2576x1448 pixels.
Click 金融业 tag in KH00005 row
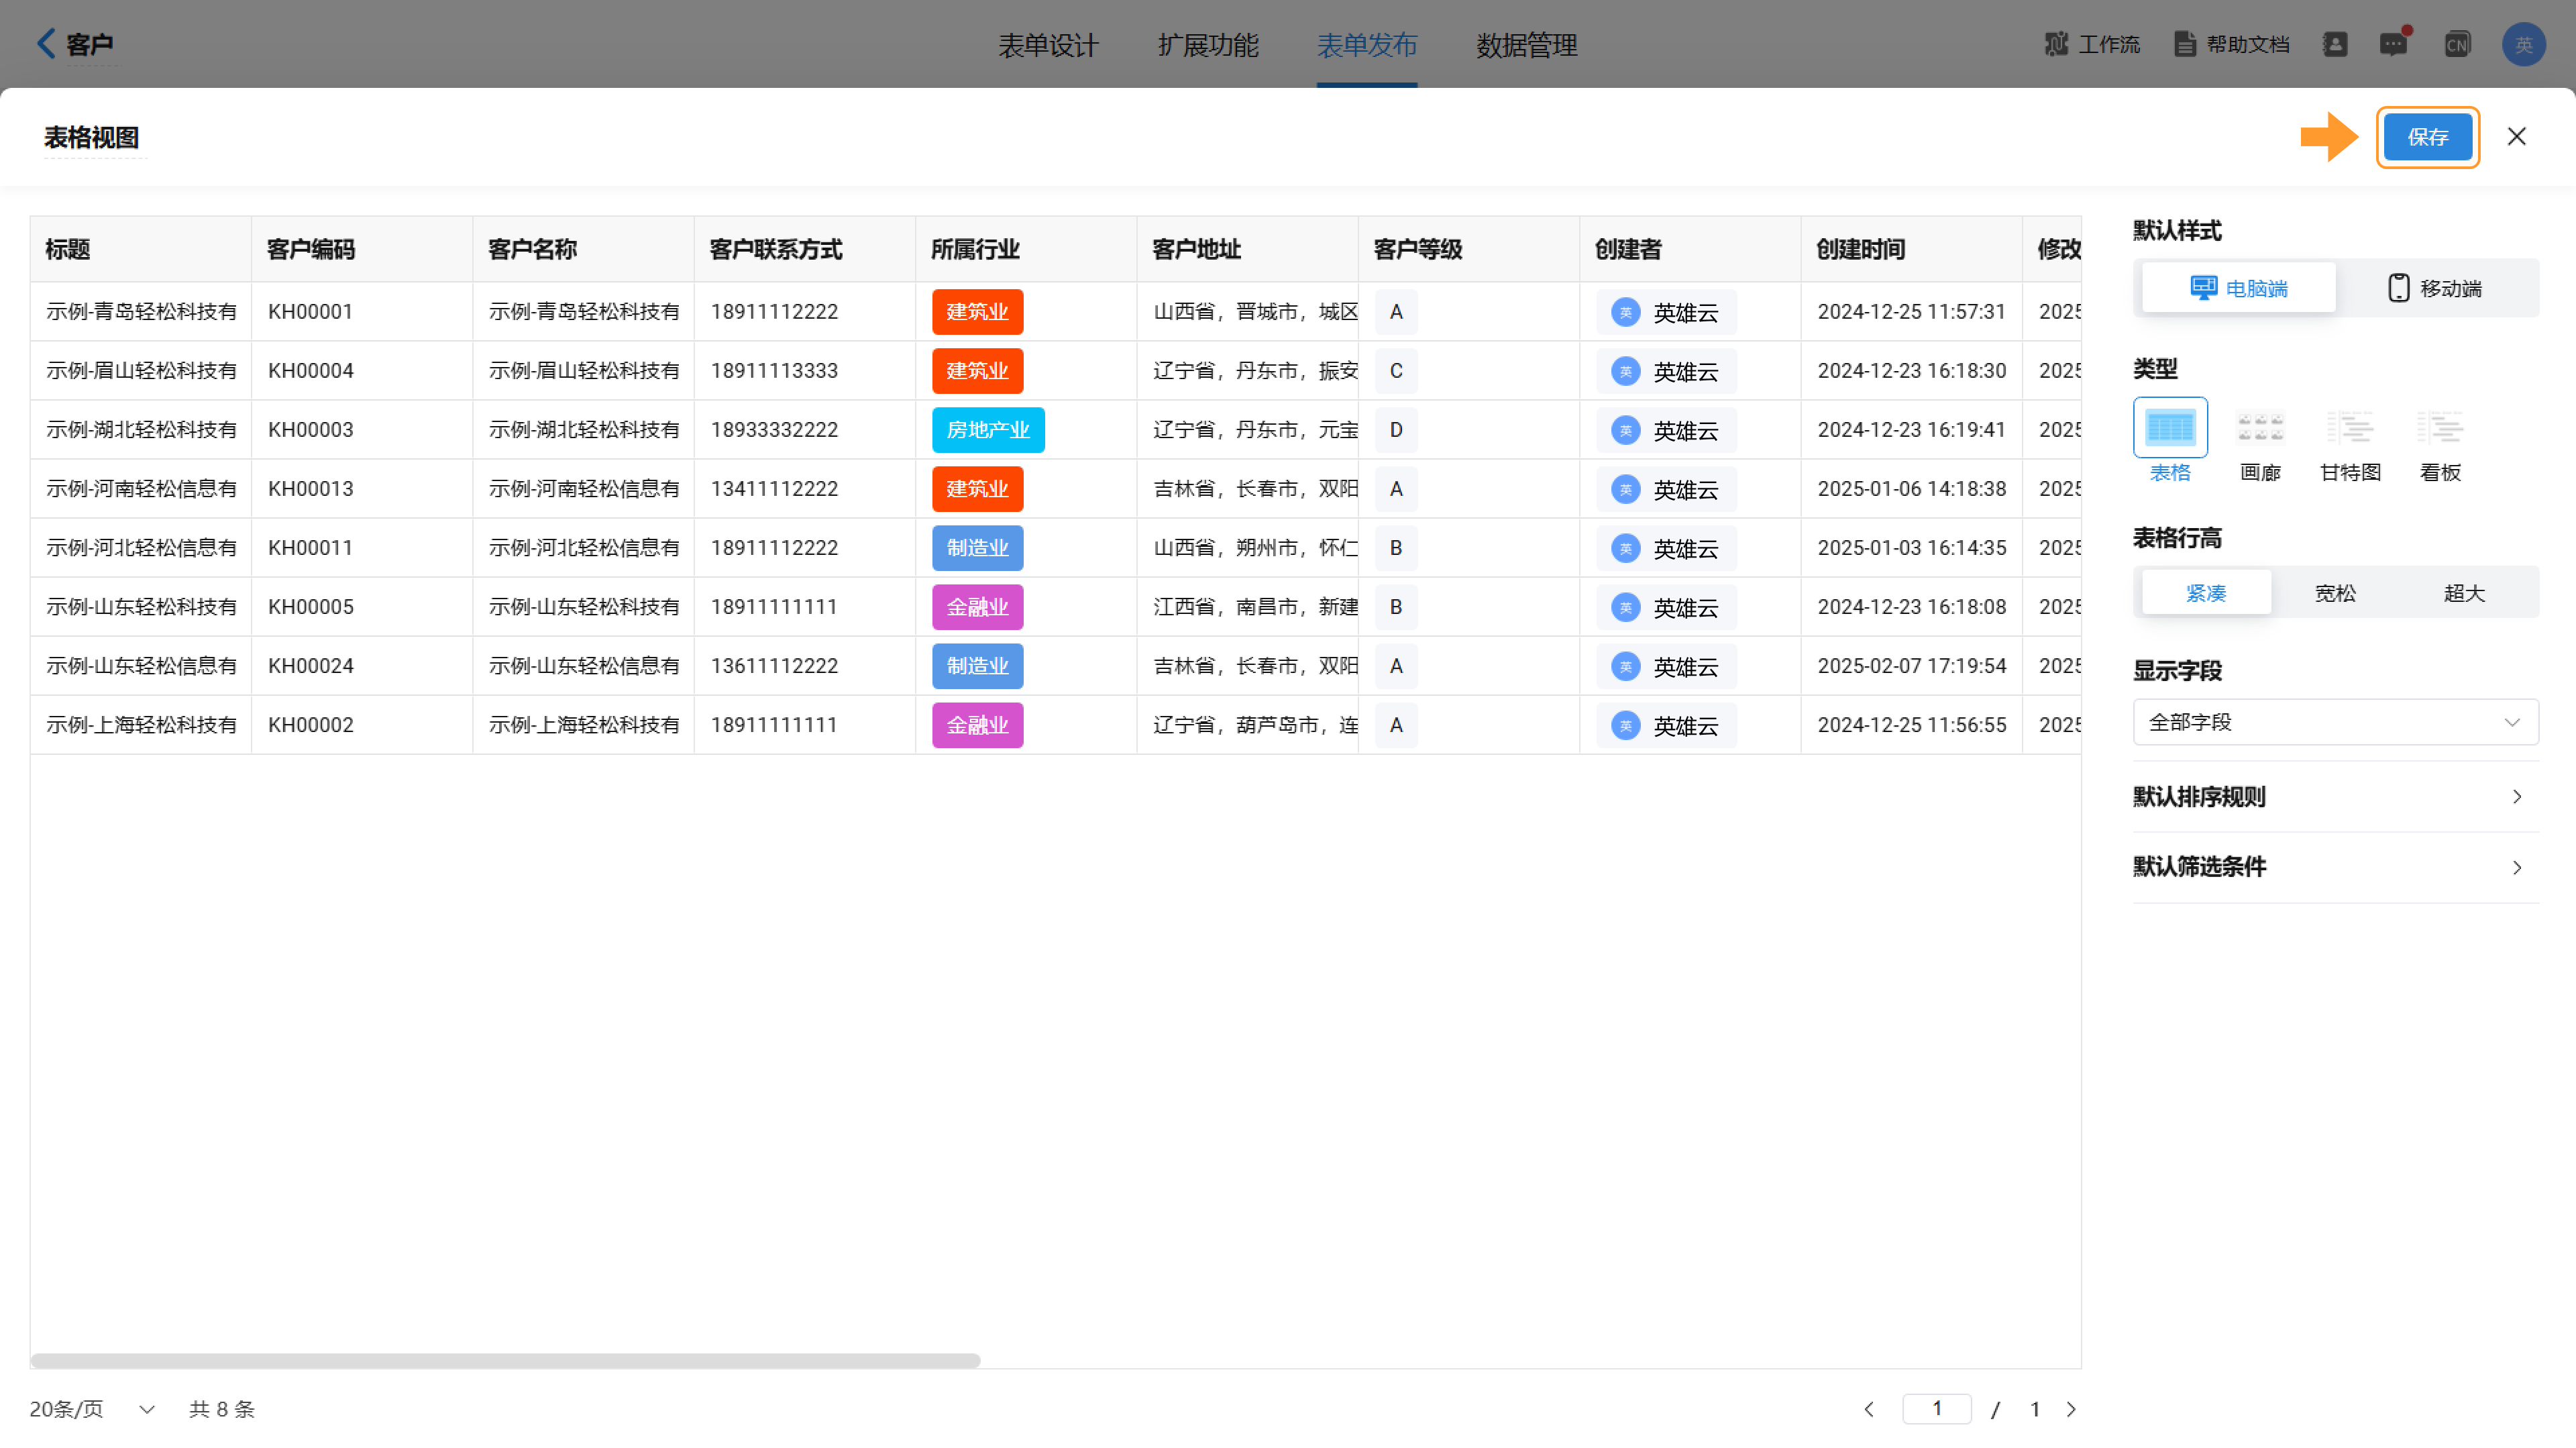(977, 607)
